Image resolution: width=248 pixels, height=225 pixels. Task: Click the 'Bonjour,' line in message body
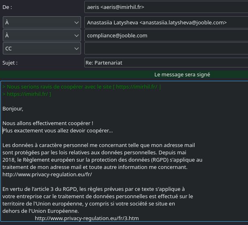[x=13, y=109]
